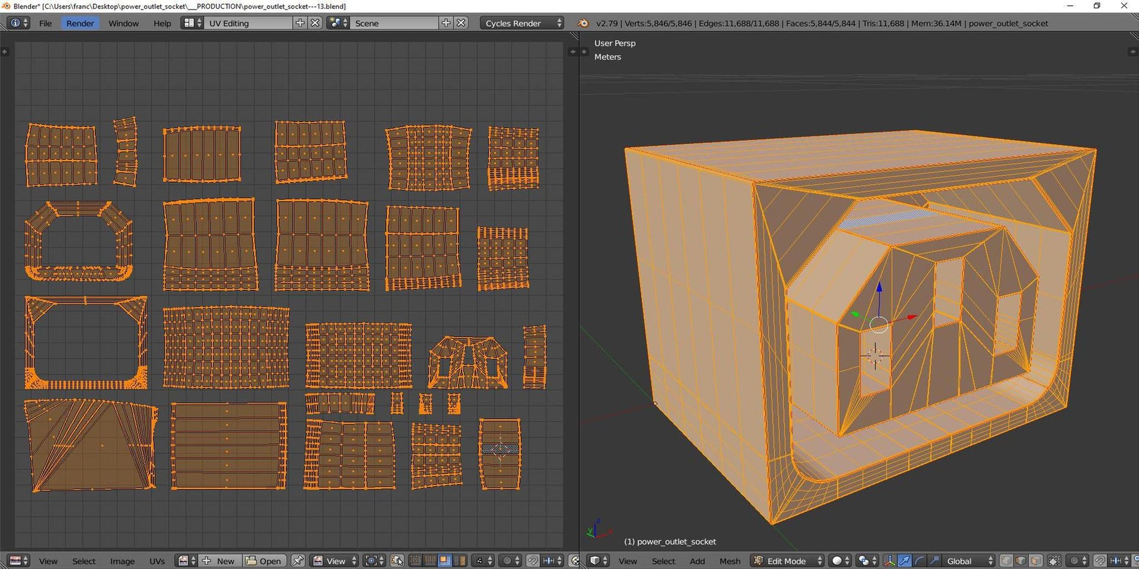Toggle limit selection to visible icon
Screen dimensions: 1139x569
(1054, 561)
